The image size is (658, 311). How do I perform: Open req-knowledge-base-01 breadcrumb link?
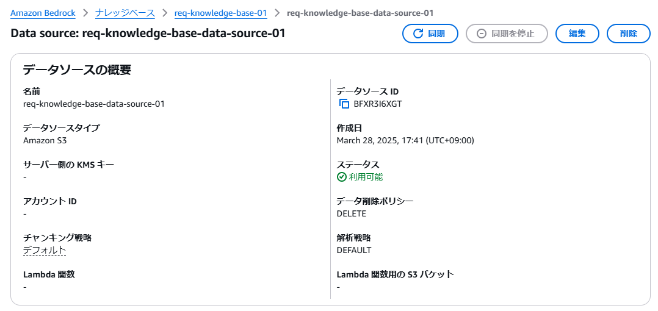[221, 13]
